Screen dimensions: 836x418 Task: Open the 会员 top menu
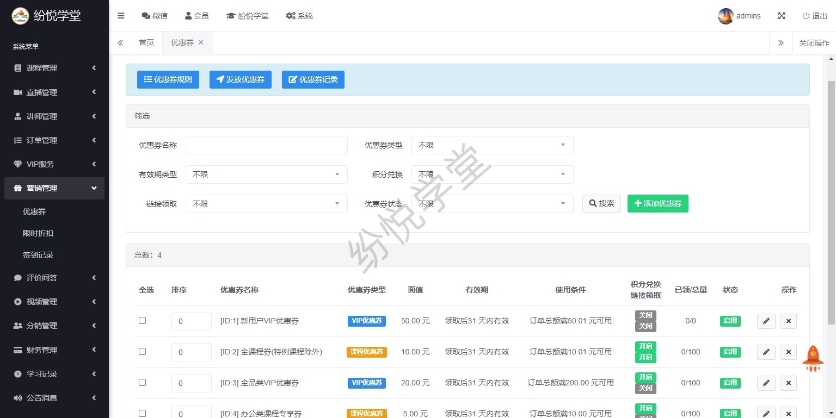point(196,16)
